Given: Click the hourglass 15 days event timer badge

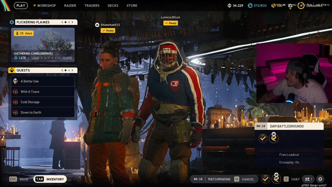Looking at the screenshot, I should [24, 33].
